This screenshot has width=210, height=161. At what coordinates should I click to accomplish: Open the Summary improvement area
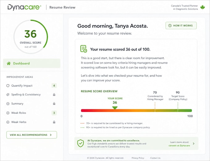pos(31,104)
